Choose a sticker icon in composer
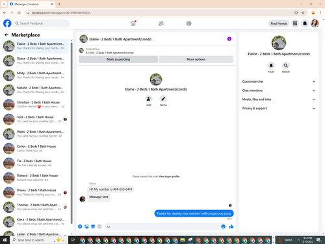Screen dimensions: 325x244 pyautogui.click(x=93, y=226)
